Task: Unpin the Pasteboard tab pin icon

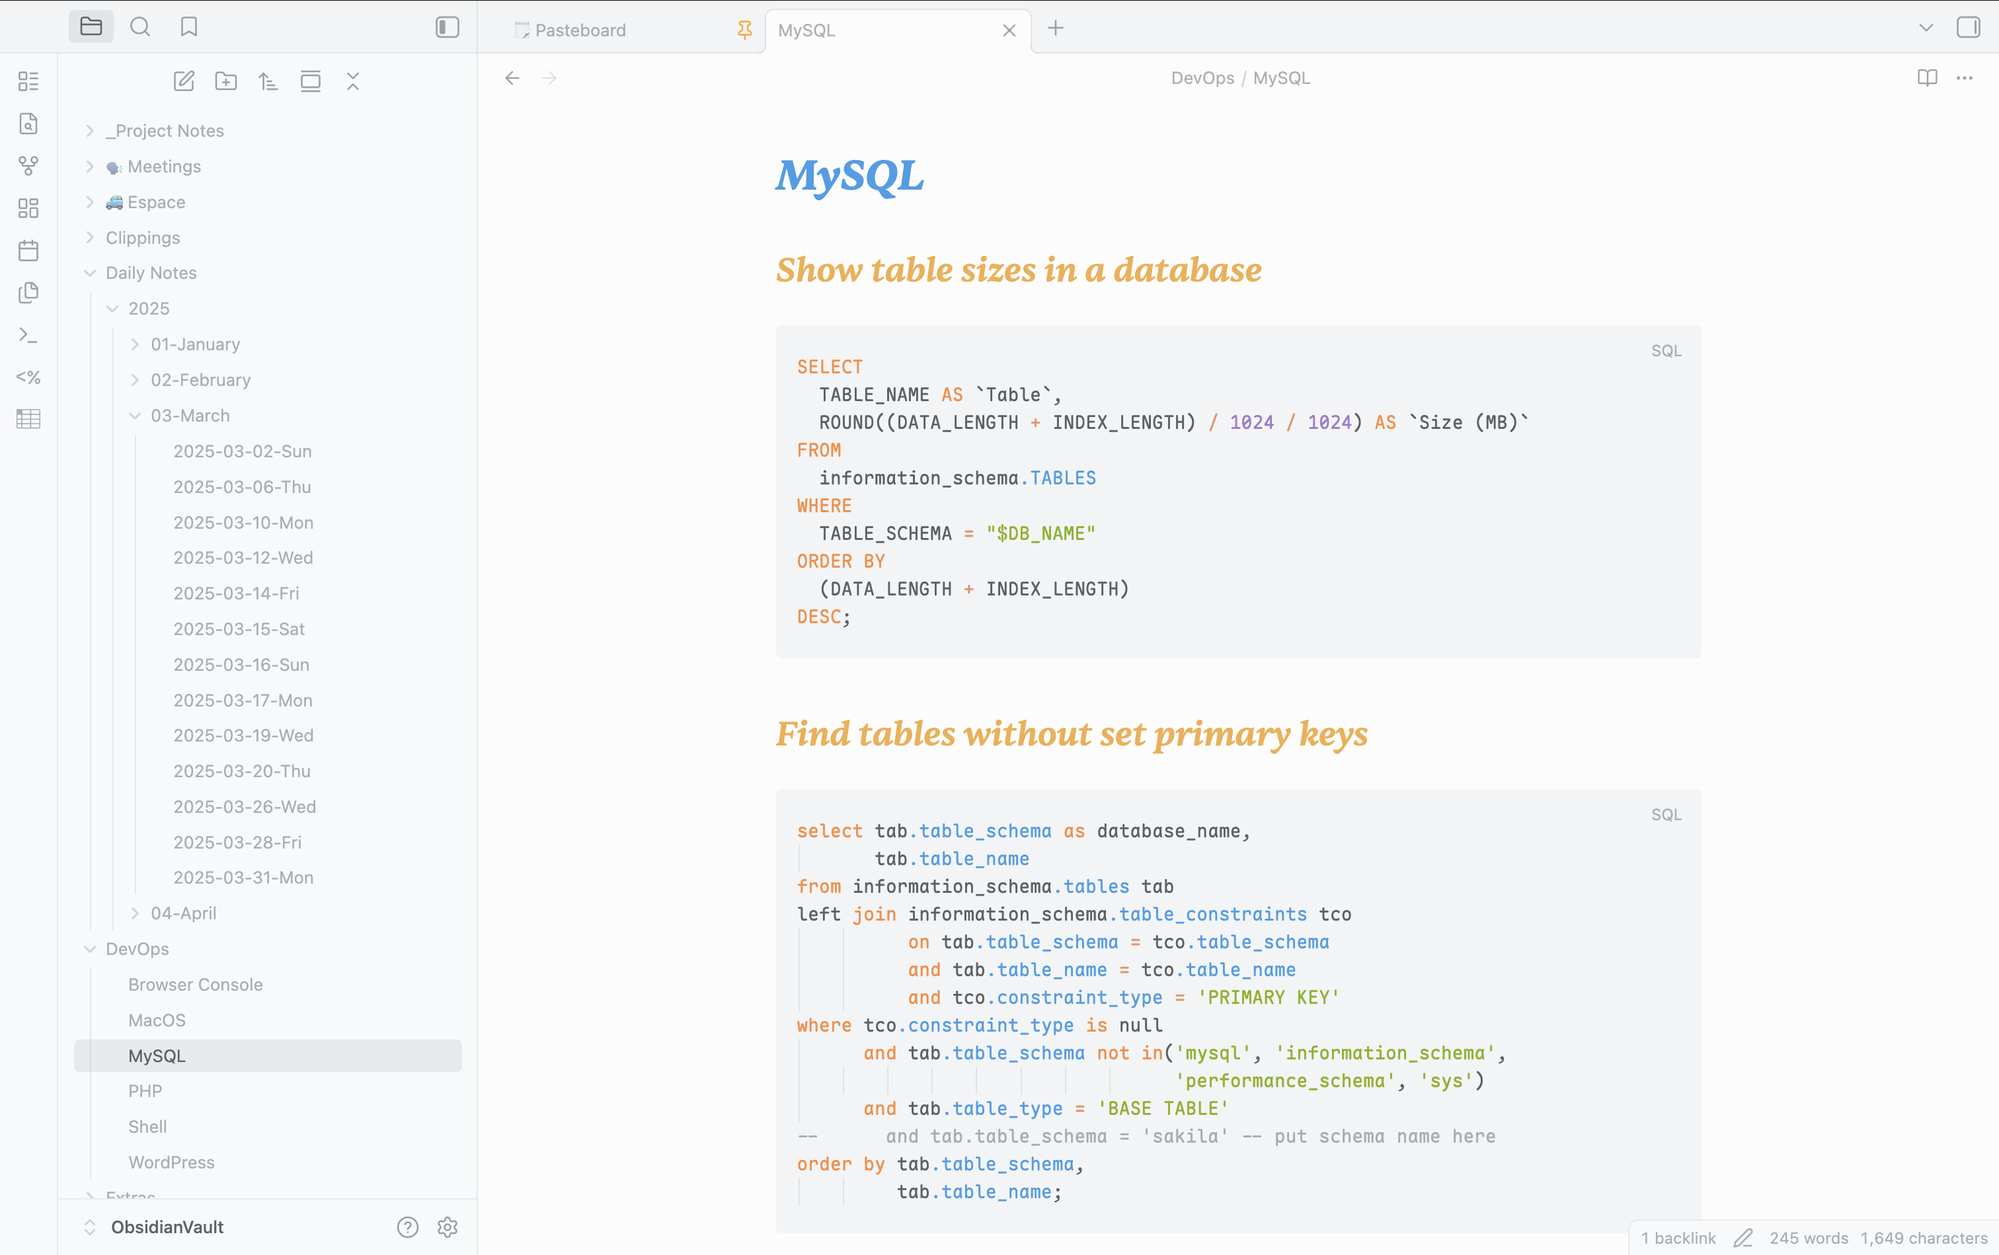Action: [x=744, y=30]
